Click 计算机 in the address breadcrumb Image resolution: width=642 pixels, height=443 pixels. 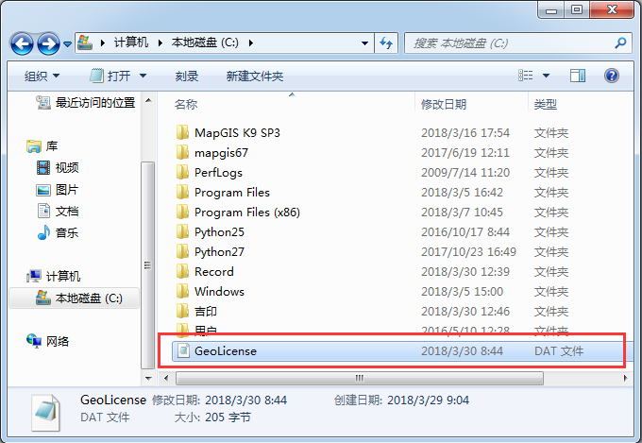pyautogui.click(x=130, y=43)
